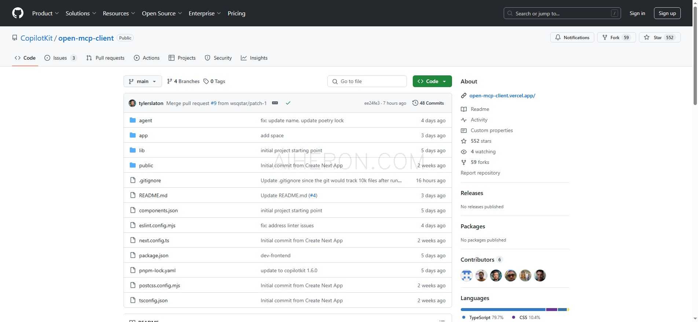Visit open-mcp-client.vercel.app link
The width and height of the screenshot is (698, 322).
tap(502, 96)
